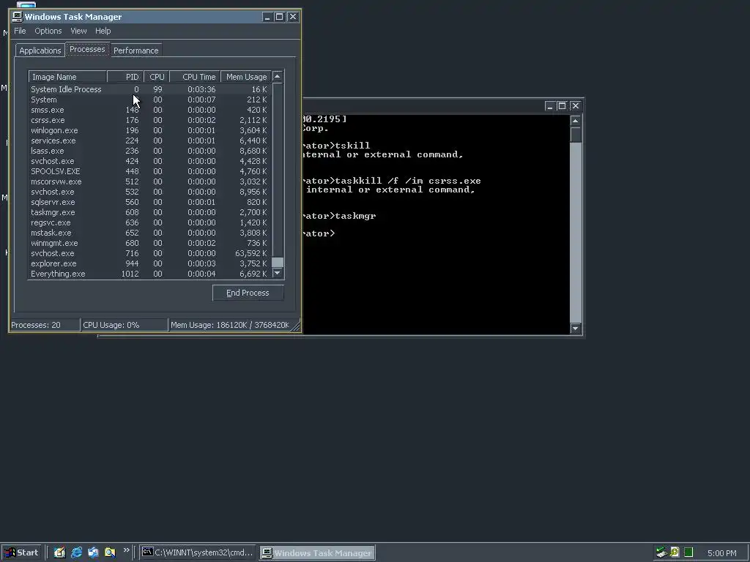
Task: Select the winlogon.exe process
Action: 149,130
